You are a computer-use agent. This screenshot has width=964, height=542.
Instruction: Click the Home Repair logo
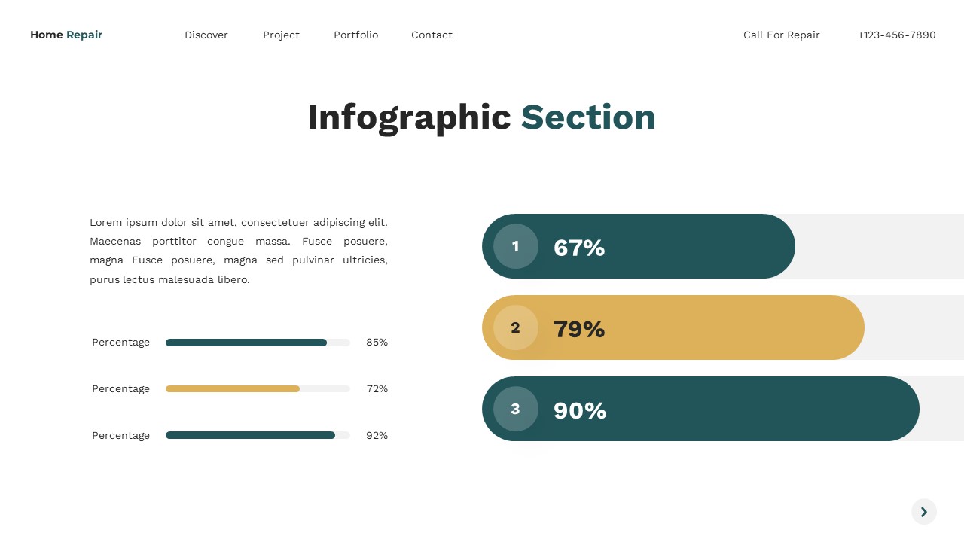(66, 35)
